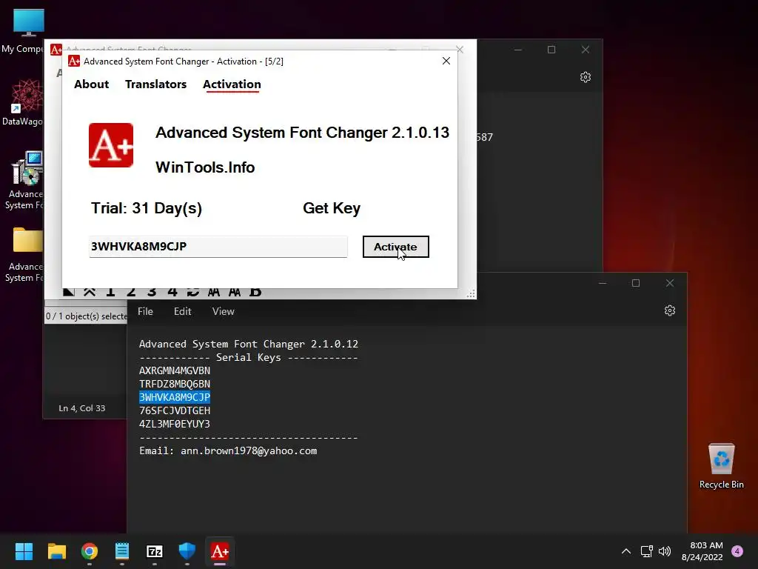Open notifications badge showing 4
758x569 pixels.
coord(737,551)
